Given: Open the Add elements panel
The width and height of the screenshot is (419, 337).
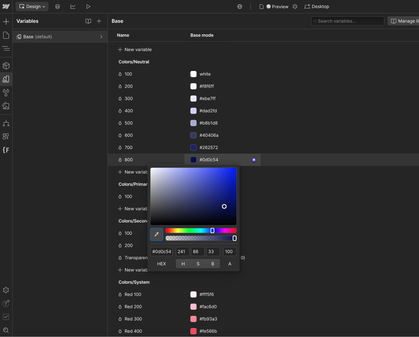Looking at the screenshot, I should pyautogui.click(x=6, y=21).
